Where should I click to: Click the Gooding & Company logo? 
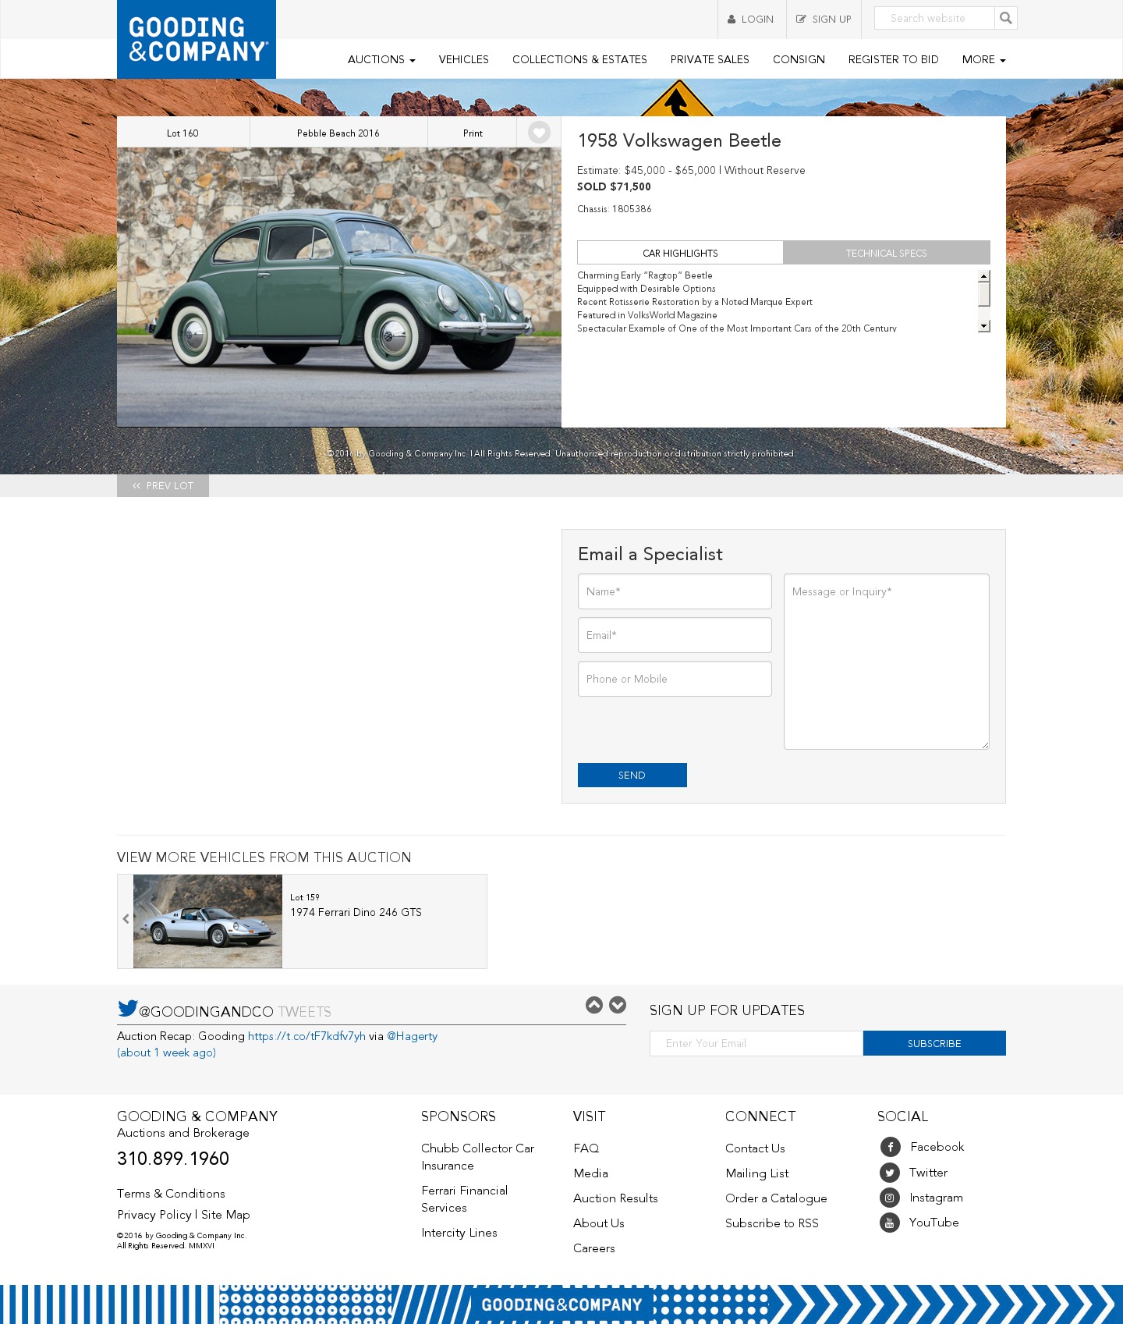pos(197,39)
